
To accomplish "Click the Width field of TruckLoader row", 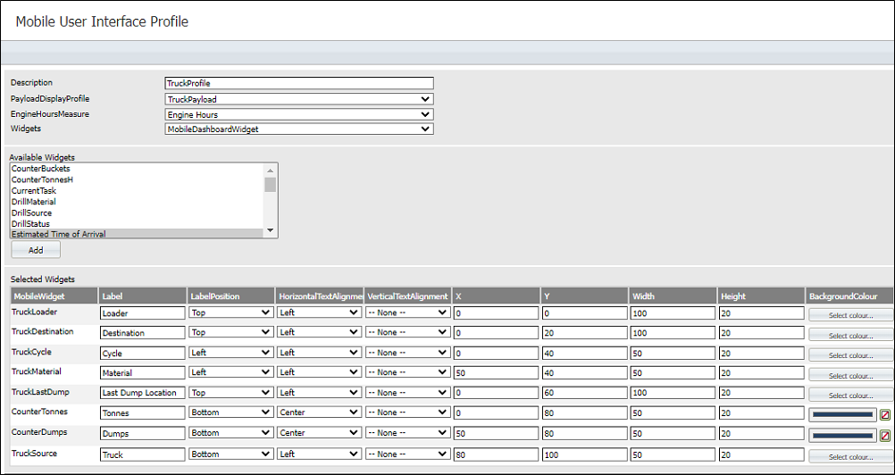I will point(673,313).
